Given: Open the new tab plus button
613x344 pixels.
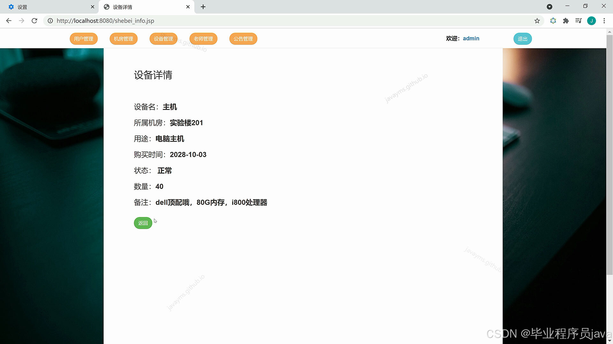Looking at the screenshot, I should [x=203, y=7].
